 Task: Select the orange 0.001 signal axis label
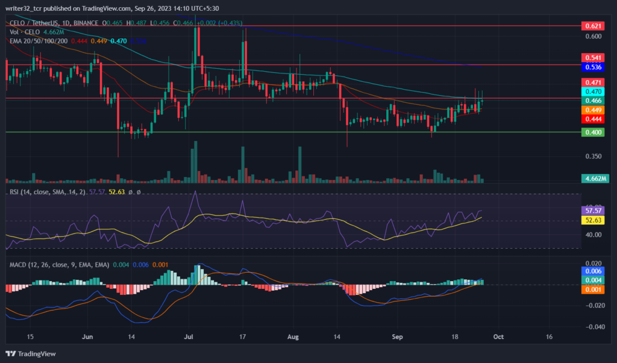point(593,290)
